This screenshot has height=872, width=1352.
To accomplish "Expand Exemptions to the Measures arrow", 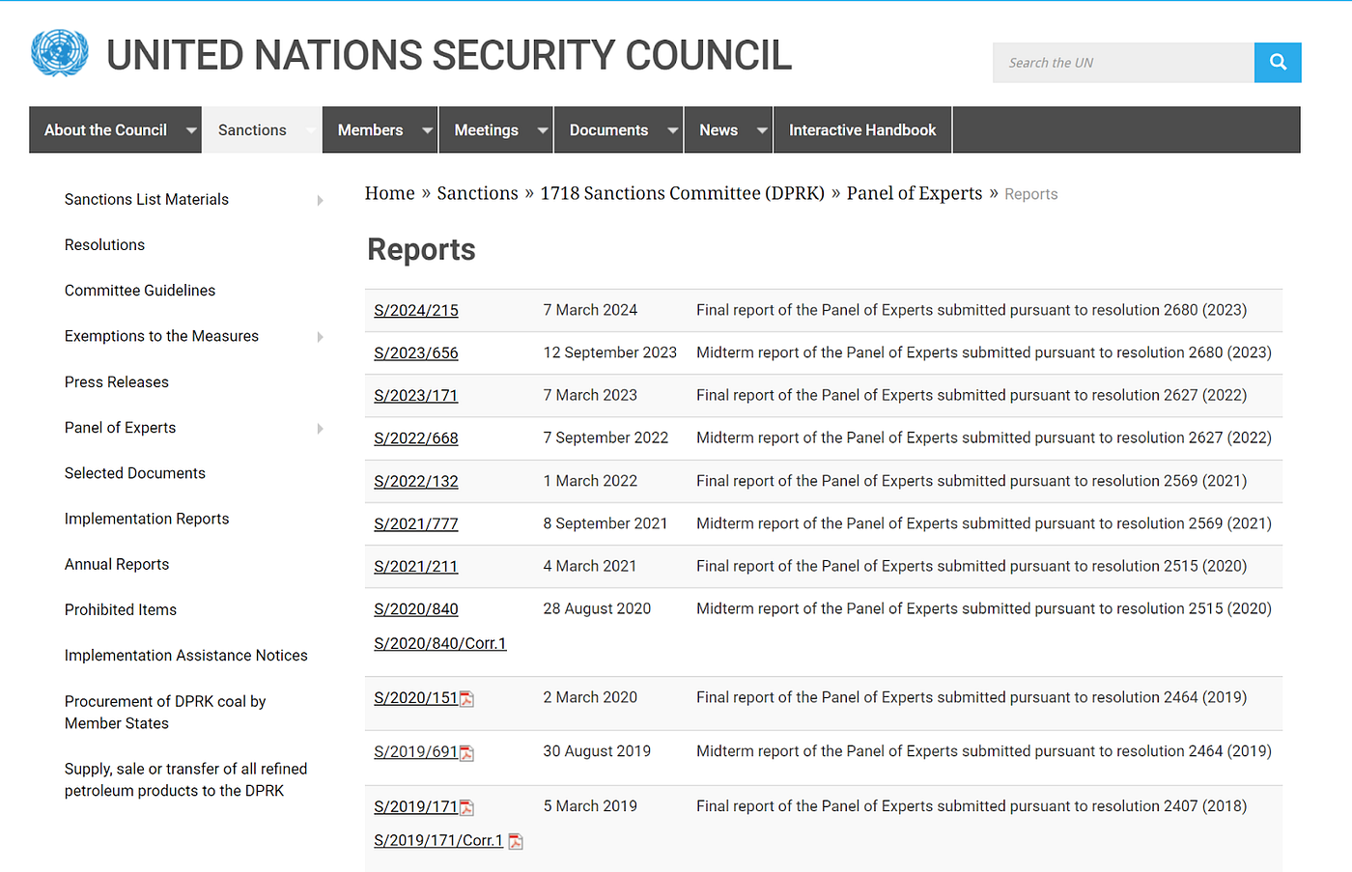I will click(x=320, y=337).
